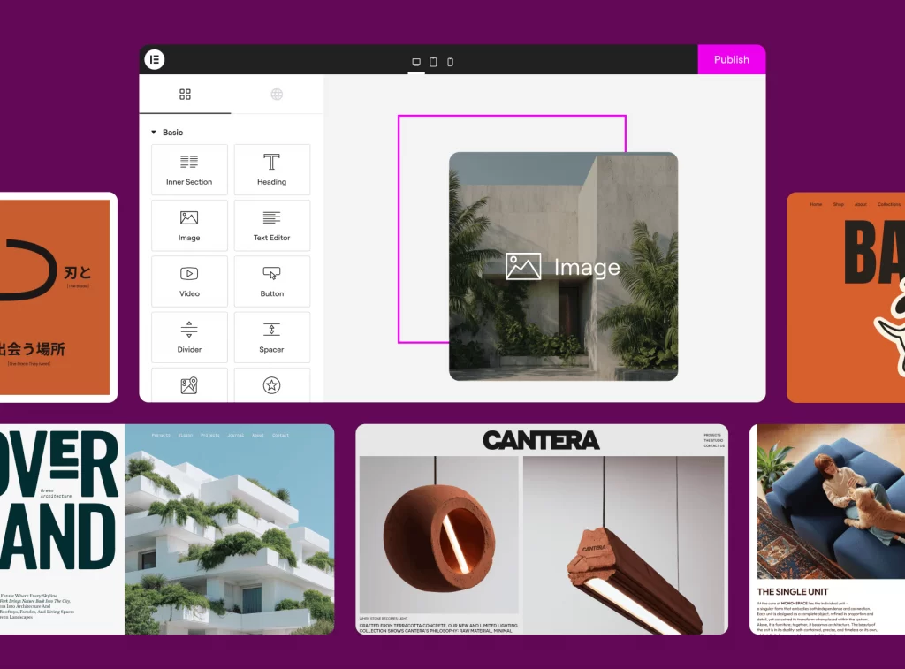Select the Inner Section widget

pyautogui.click(x=189, y=170)
